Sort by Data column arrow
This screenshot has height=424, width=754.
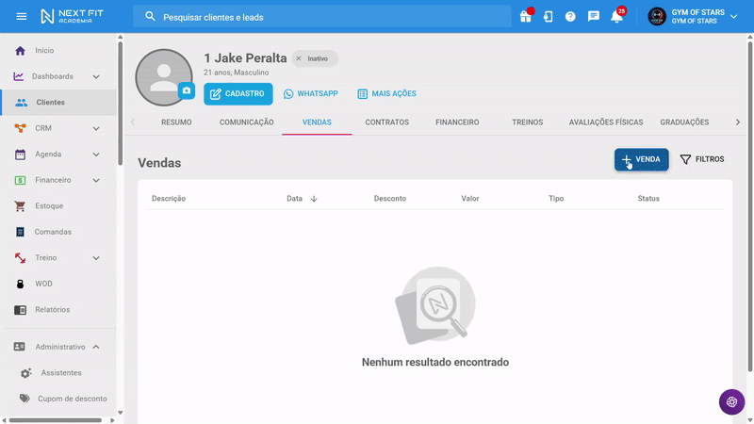[x=314, y=199]
